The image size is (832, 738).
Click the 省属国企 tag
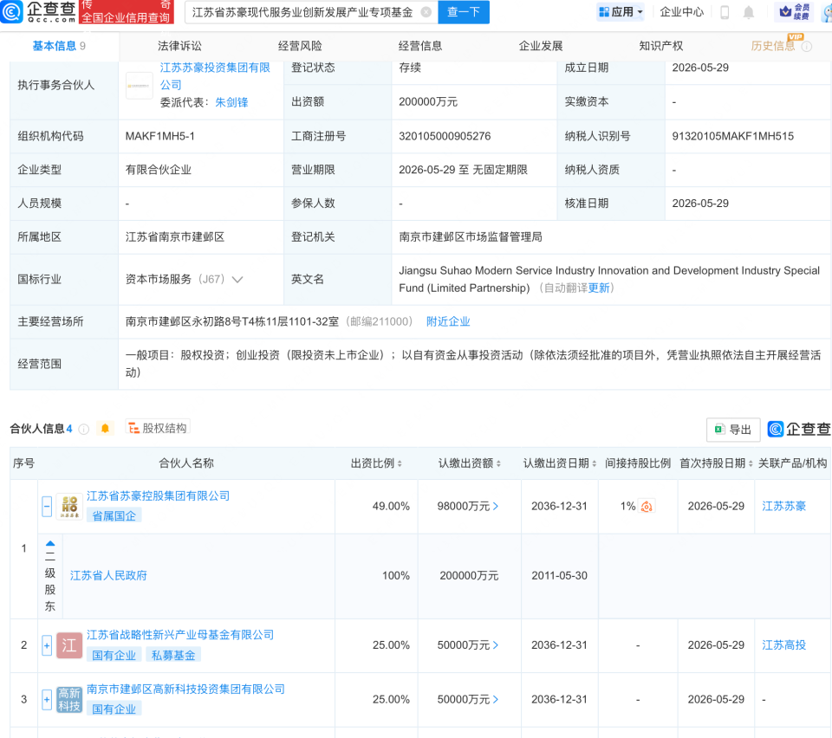coord(114,516)
